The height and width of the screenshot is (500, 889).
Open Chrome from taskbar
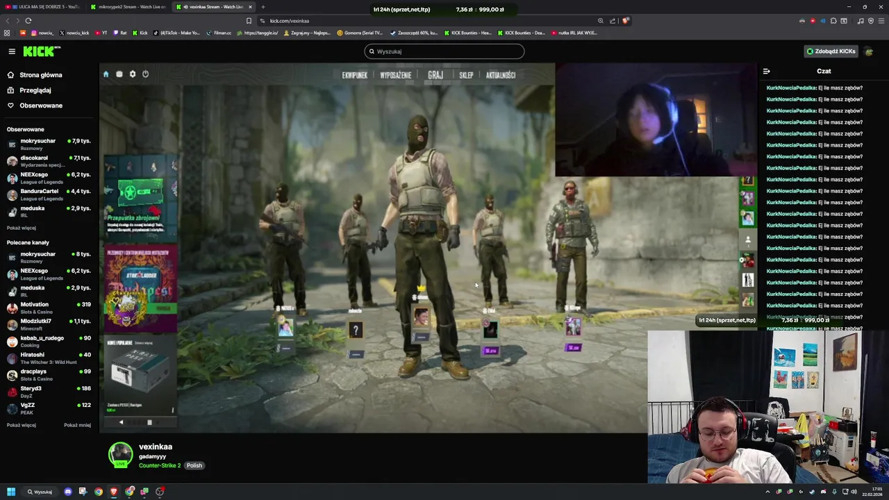tap(99, 492)
